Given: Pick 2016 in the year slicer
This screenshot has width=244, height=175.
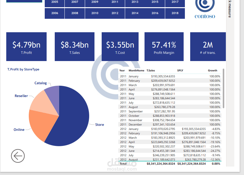Looking at the screenshot, I should (155, 13).
